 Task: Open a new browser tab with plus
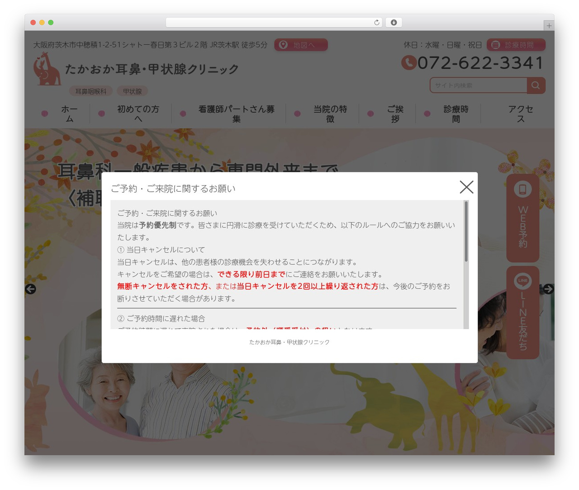(549, 26)
